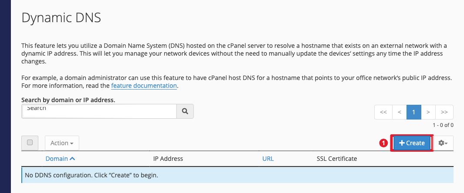
Task: Go to the next page with >
Action: 428,112
